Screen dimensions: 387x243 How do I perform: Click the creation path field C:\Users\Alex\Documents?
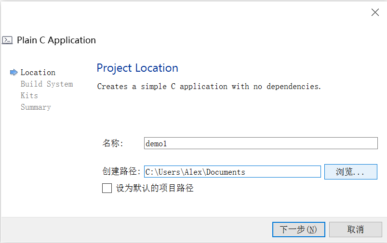232,171
